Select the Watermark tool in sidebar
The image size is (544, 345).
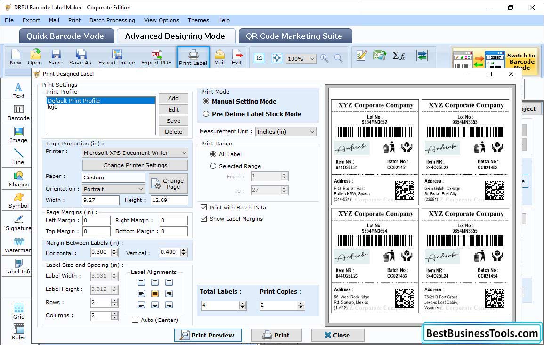click(18, 245)
